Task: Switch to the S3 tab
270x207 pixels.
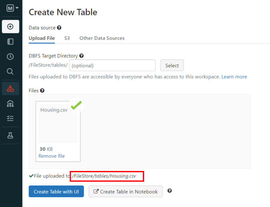Action: 67,38
